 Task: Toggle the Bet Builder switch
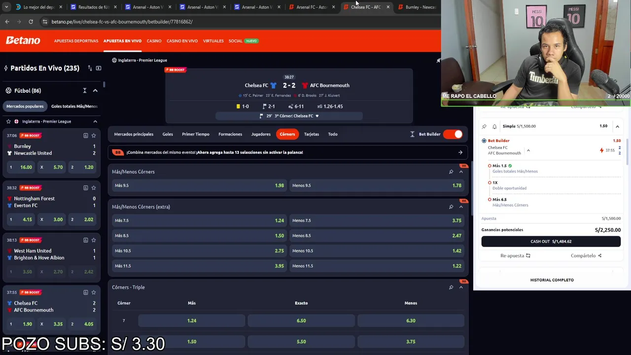[453, 134]
